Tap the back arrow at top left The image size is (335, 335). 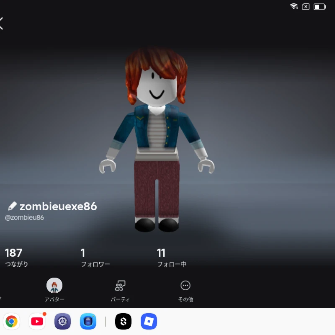[x=1, y=23]
